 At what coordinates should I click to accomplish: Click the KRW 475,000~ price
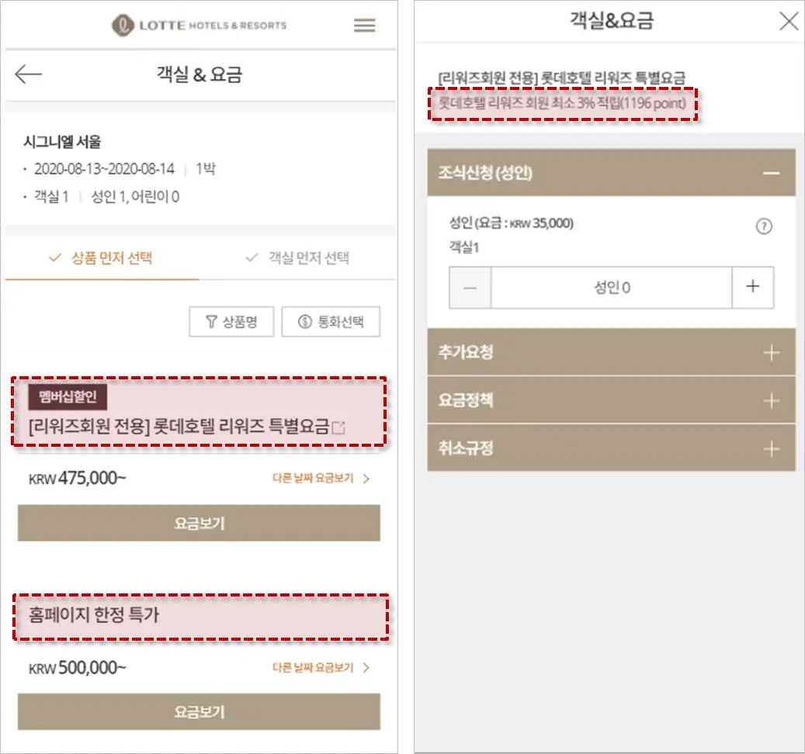click(x=77, y=478)
